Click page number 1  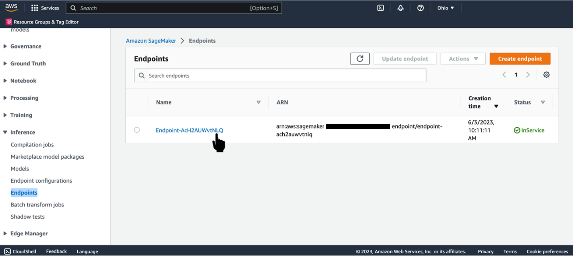(516, 75)
